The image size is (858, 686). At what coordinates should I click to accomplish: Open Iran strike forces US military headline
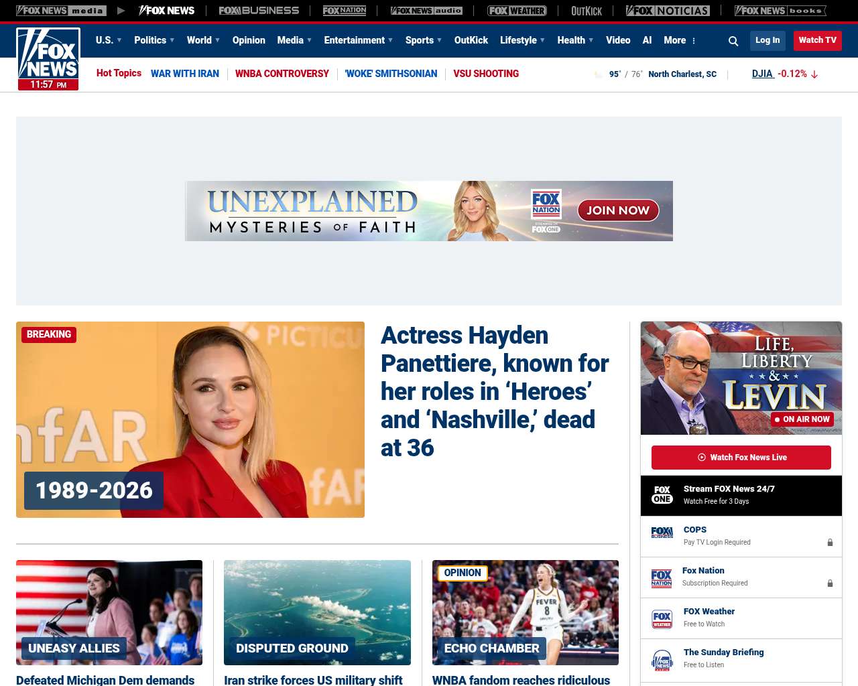(x=313, y=680)
